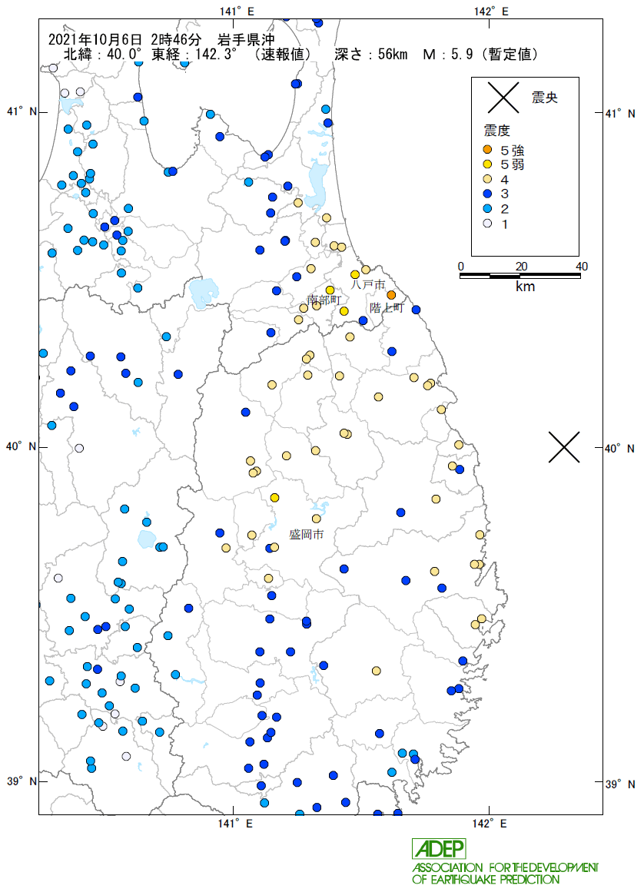Click the 八戸市 city label
This screenshot has height=892, width=644.
pos(367,284)
